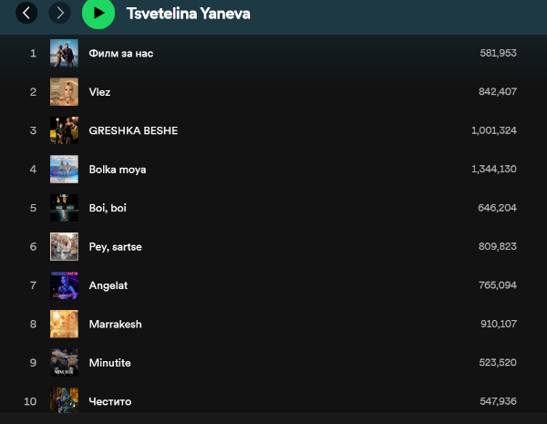This screenshot has width=547, height=424.
Task: Click track number 7 beside Angelat
Action: tap(33, 285)
